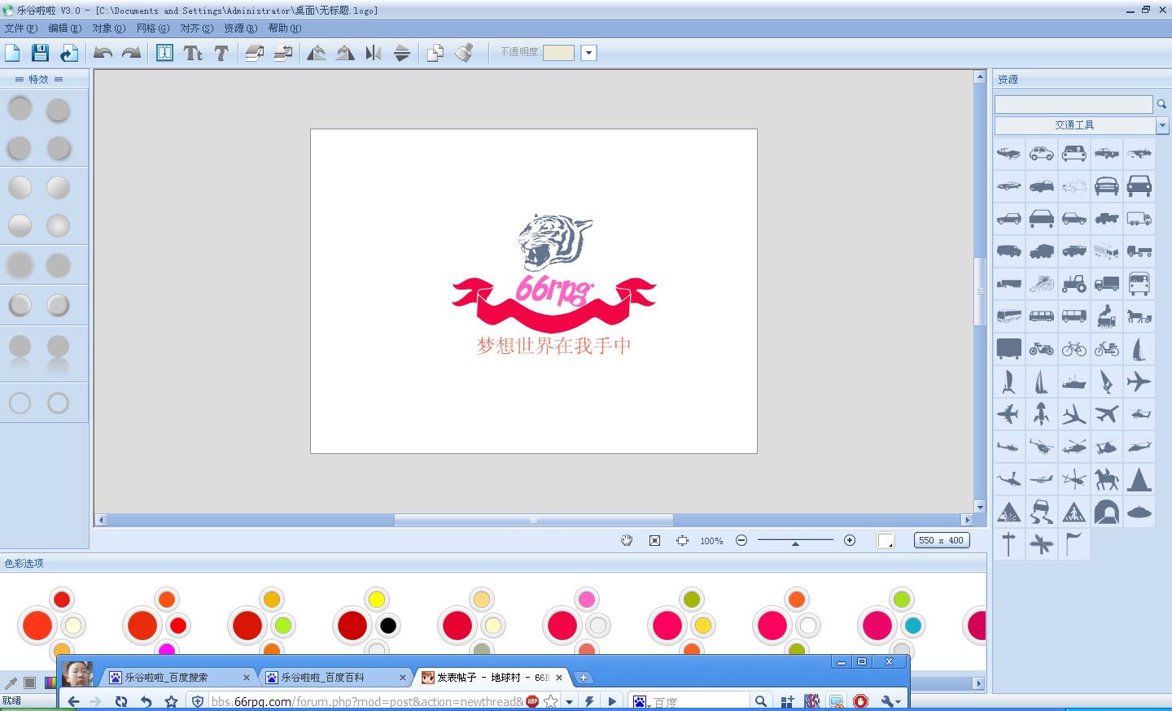Click the 550 x 400 canvas size button

(x=941, y=540)
